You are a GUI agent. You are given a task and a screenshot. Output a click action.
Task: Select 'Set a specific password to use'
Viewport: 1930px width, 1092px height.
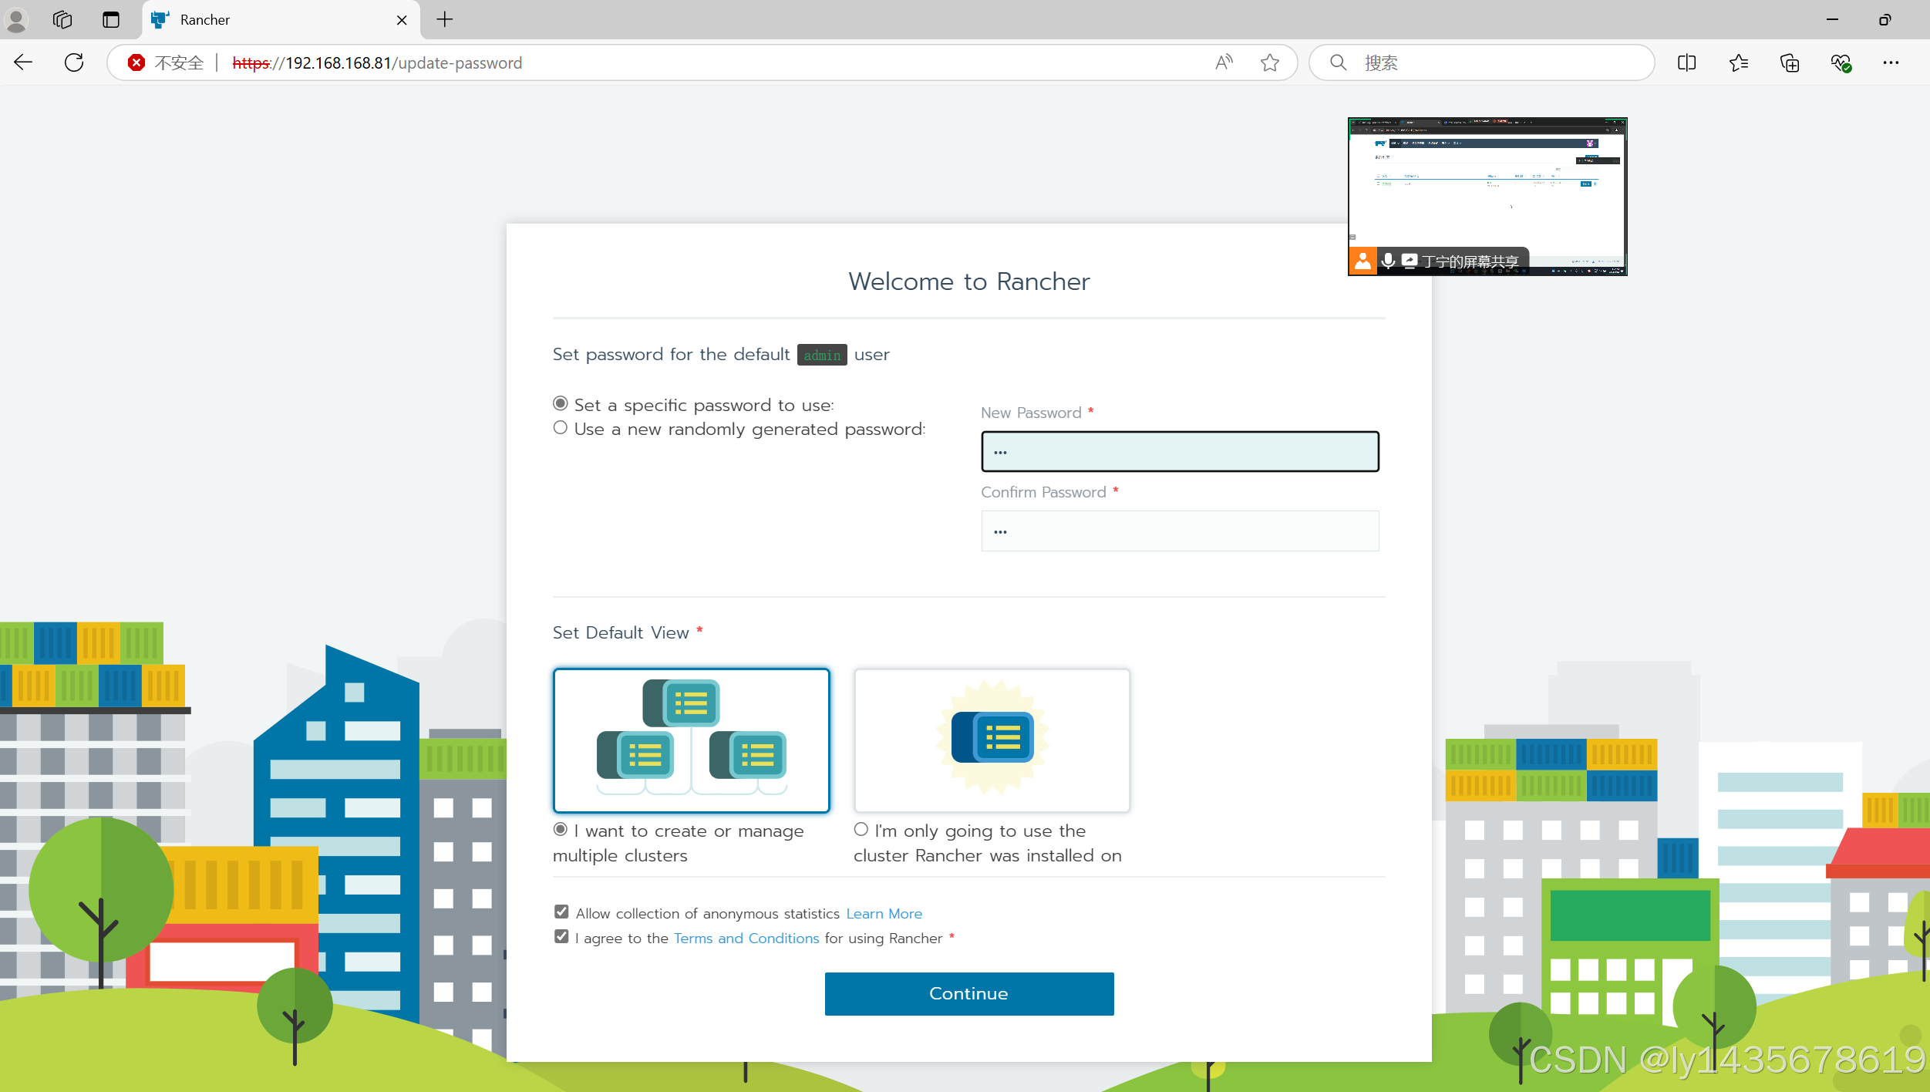pyautogui.click(x=561, y=403)
